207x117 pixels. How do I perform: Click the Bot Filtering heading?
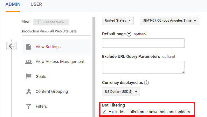(x=114, y=105)
